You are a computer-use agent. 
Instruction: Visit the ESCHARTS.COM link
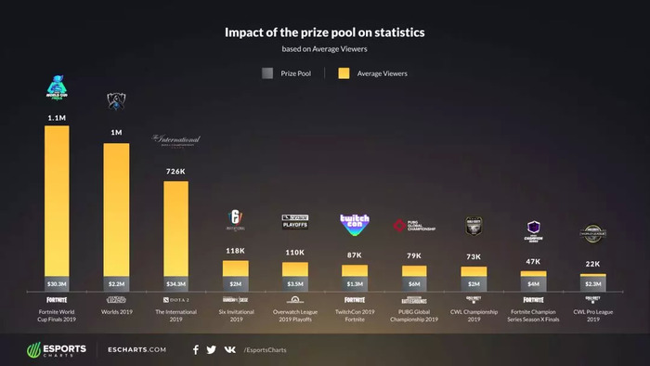pos(137,350)
